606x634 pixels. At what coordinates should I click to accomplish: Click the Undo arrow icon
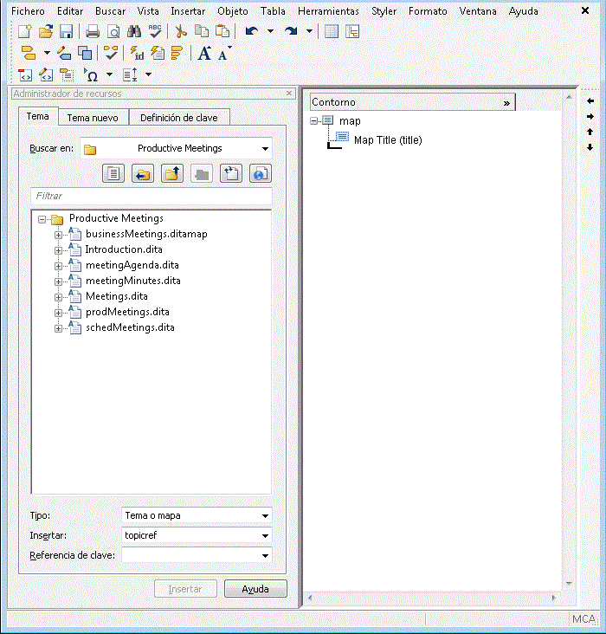(252, 31)
